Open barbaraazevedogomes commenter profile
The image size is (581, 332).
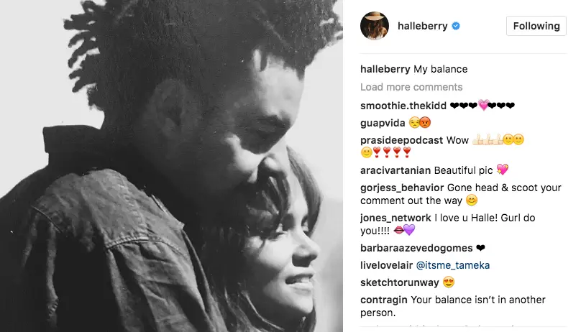[416, 248]
